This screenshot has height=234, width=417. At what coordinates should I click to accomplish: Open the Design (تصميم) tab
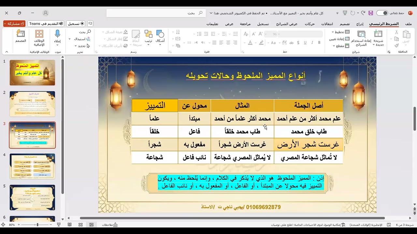[x=344, y=24]
